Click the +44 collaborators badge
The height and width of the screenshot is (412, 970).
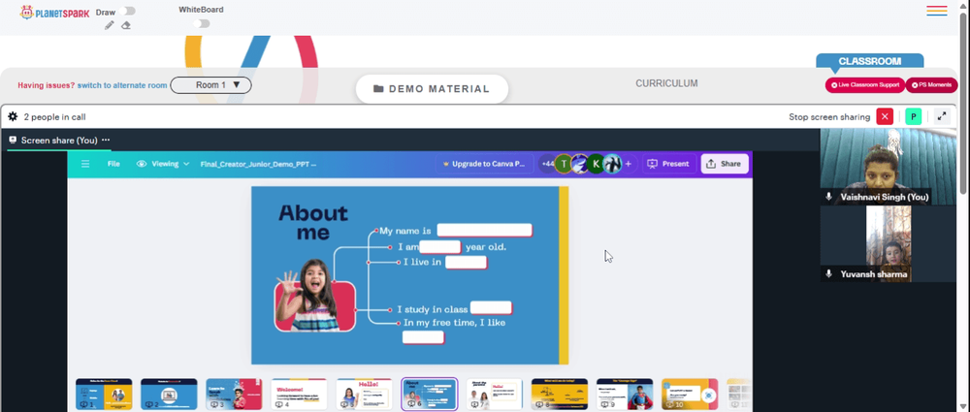coord(547,164)
